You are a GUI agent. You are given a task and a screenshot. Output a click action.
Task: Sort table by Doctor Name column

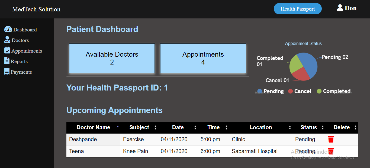click(x=93, y=127)
